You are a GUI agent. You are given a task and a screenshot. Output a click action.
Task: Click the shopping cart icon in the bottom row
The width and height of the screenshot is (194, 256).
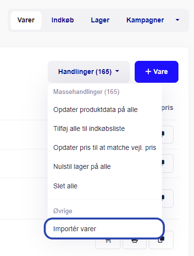(x=108, y=241)
